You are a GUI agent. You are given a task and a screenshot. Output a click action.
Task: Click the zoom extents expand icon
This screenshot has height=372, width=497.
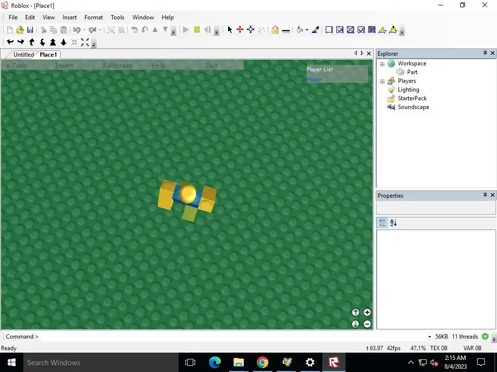pos(85,42)
